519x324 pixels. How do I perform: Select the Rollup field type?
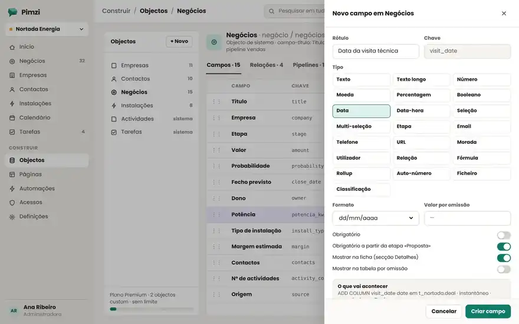[361, 174]
